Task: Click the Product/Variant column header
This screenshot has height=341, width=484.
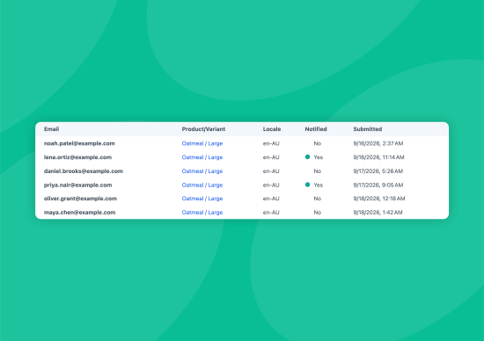Action: 203,129
